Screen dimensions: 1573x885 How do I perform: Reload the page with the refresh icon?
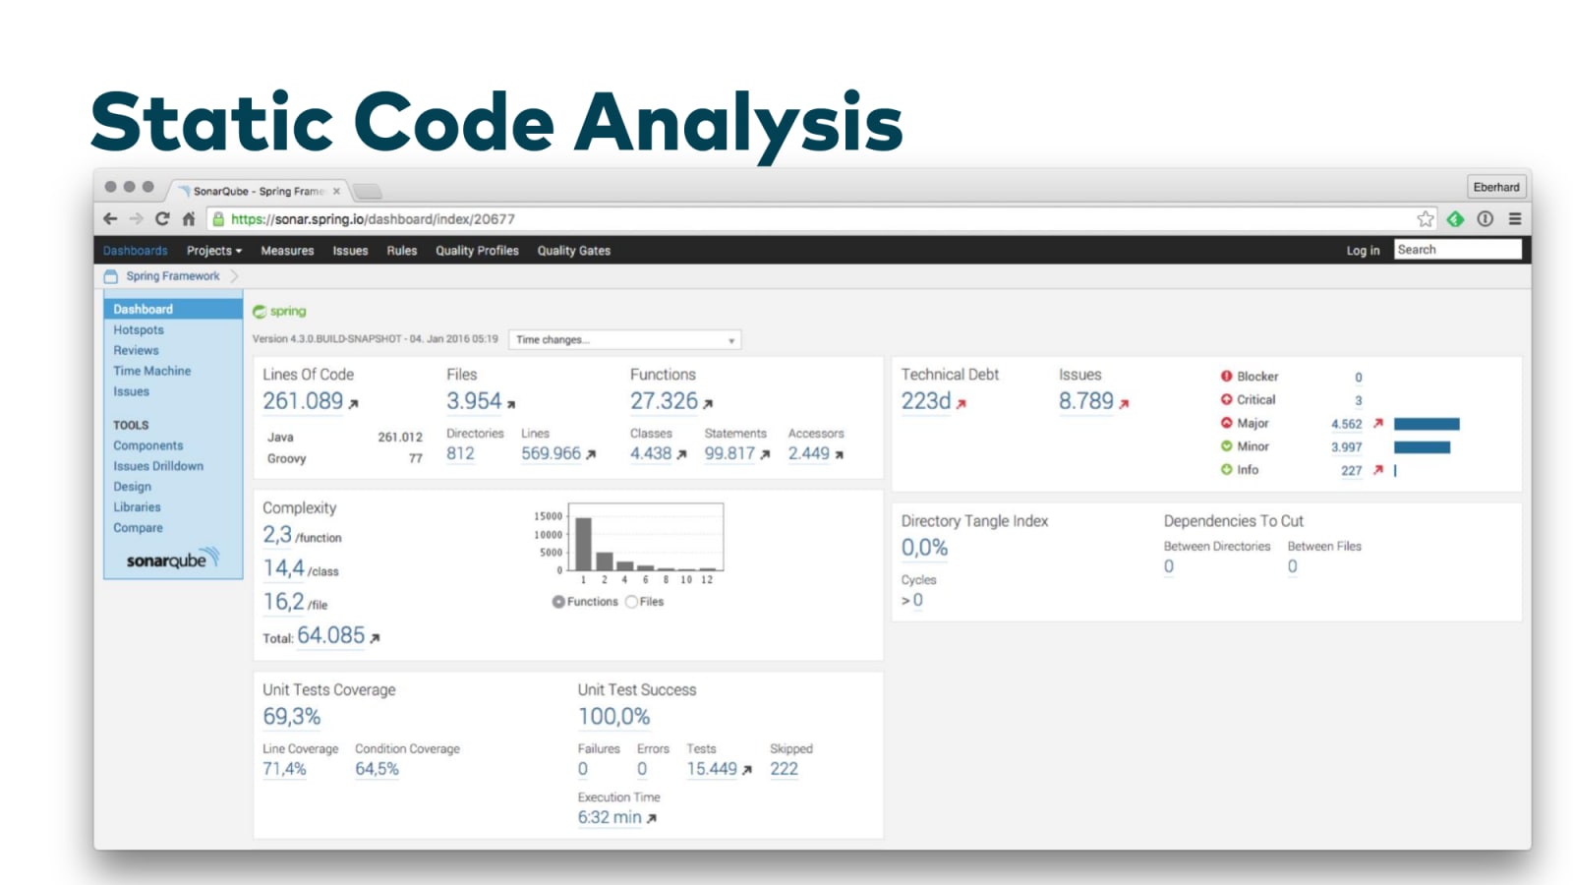tap(162, 219)
